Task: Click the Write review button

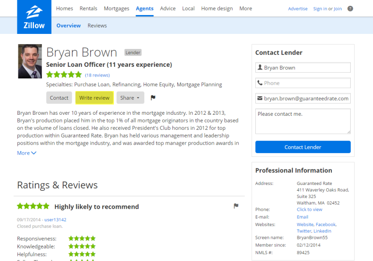Action: click(94, 98)
